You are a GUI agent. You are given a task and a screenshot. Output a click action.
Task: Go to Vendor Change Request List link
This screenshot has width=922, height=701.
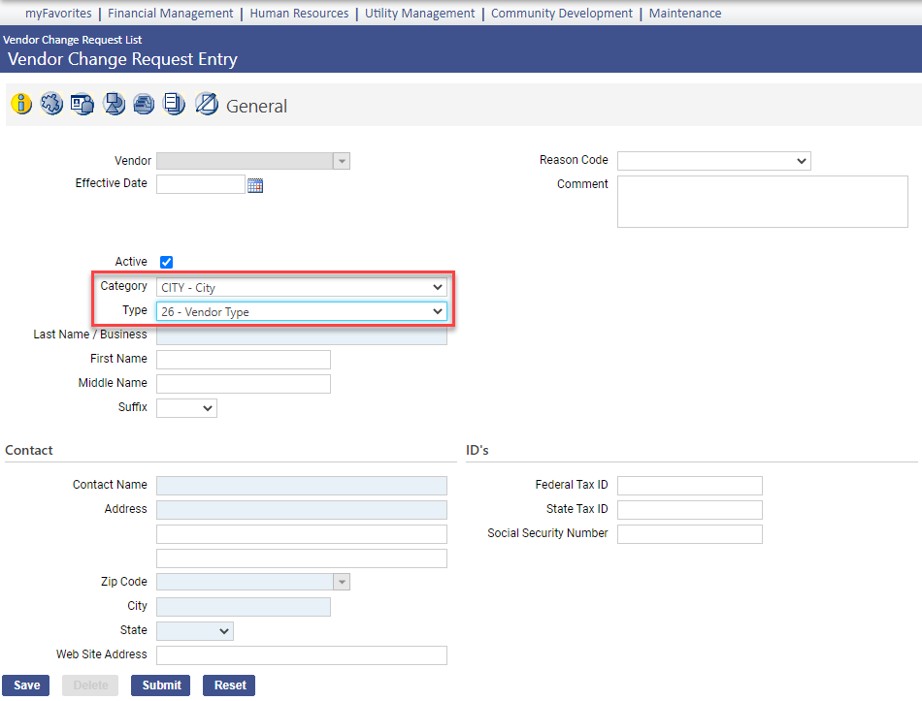72,40
